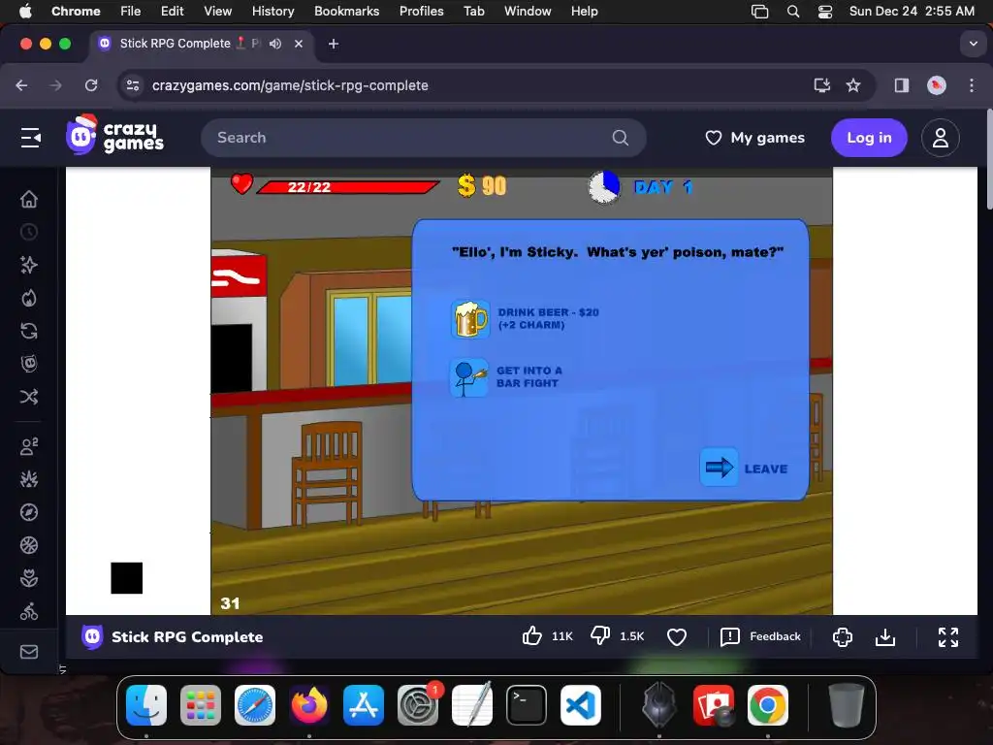Collapse the sidebar with hamburger menu icon
This screenshot has width=993, height=745.
30,138
